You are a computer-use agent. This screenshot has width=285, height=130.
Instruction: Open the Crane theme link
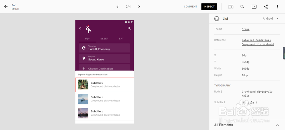click(245, 29)
